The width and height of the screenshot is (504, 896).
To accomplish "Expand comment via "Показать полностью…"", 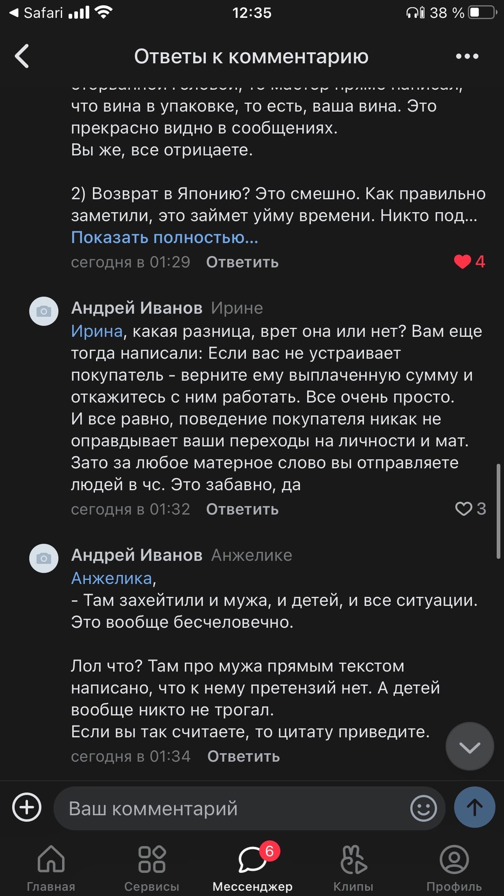I will [164, 237].
